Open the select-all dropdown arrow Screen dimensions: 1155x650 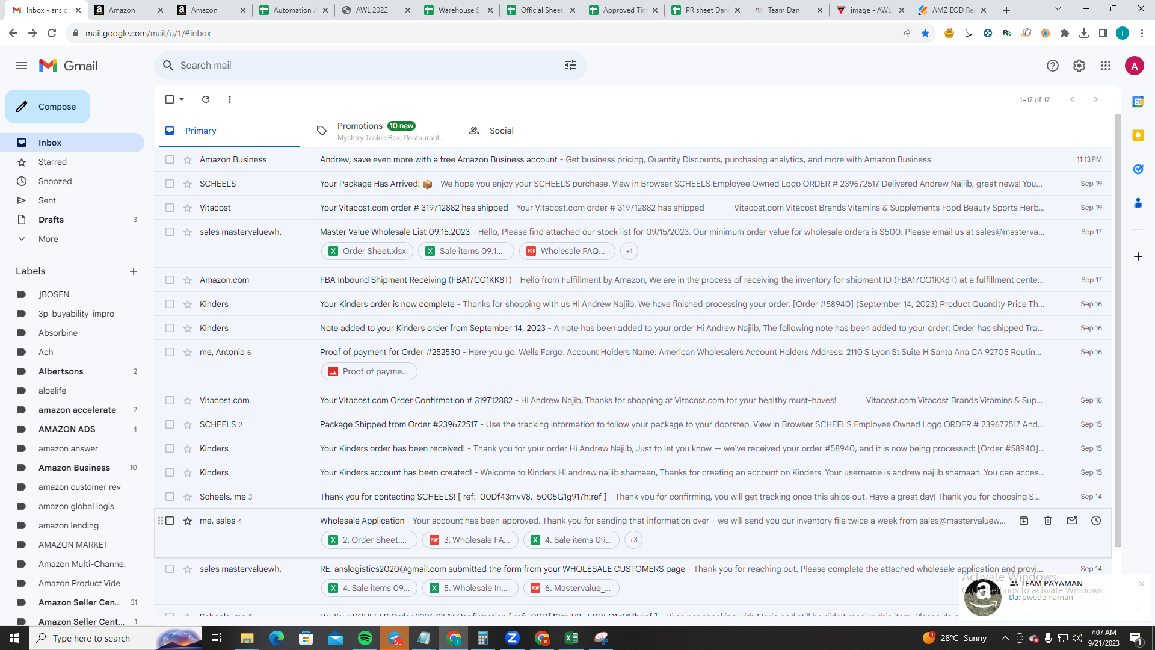[x=182, y=99]
